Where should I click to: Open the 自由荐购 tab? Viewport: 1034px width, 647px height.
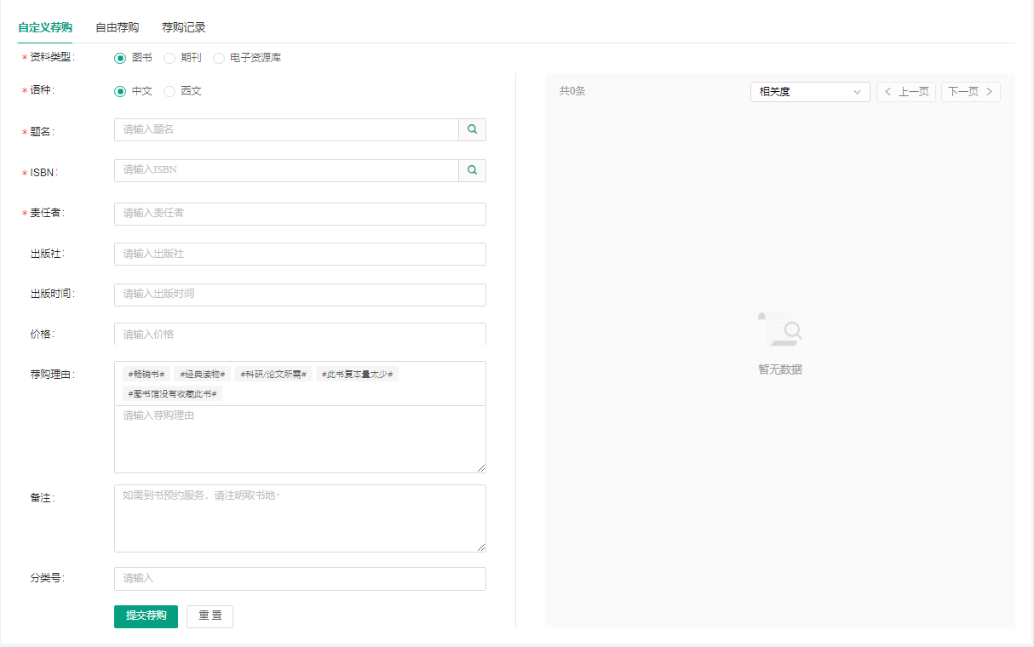coord(118,27)
